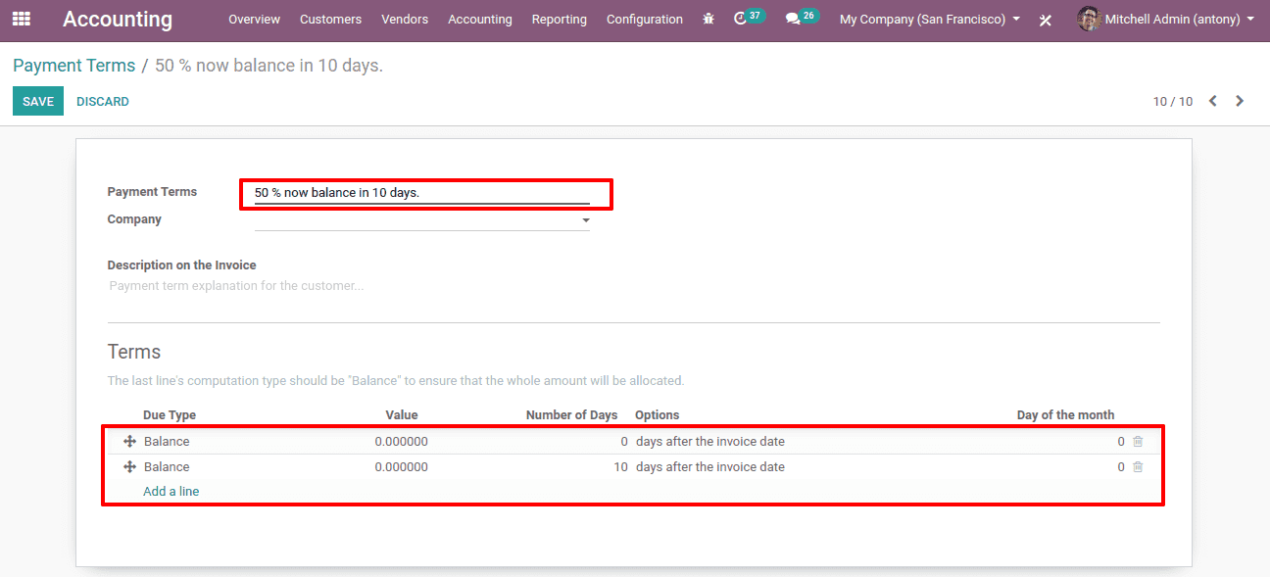The height and width of the screenshot is (577, 1270).
Task: Delete the term line with 0 days
Action: 1138,442
